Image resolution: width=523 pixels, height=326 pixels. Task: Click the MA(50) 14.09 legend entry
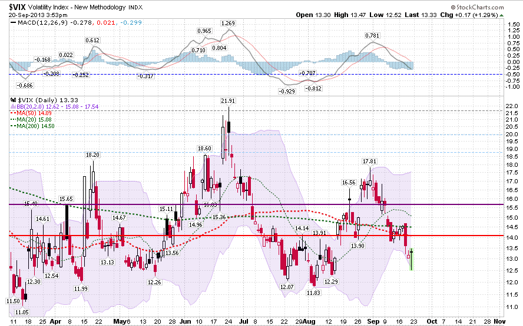pyautogui.click(x=31, y=113)
